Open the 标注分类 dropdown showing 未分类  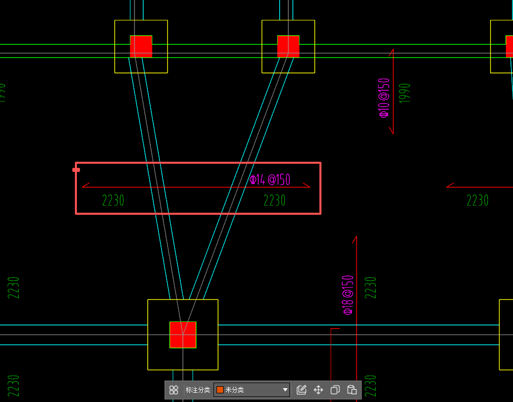pyautogui.click(x=252, y=390)
